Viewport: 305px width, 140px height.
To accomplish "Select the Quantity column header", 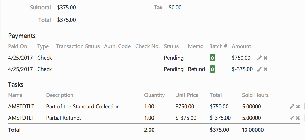I will coord(154,95).
